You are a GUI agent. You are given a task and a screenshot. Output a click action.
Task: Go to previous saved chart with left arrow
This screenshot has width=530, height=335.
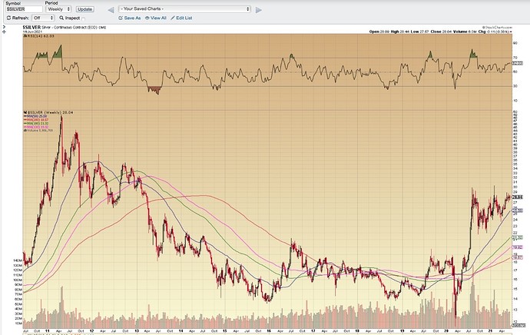point(111,10)
